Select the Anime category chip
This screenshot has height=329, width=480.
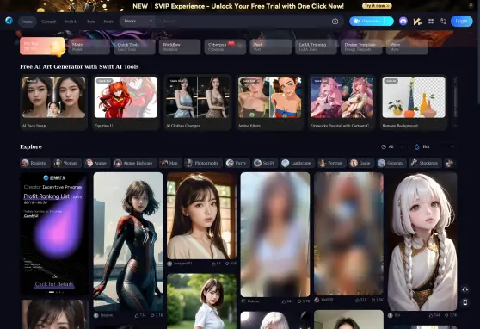click(96, 163)
